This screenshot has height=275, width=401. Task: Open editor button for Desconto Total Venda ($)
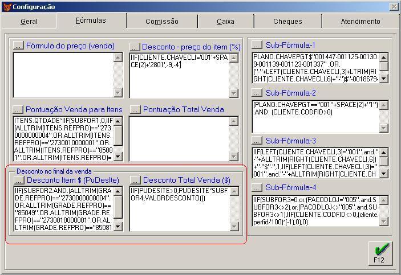pos(135,180)
